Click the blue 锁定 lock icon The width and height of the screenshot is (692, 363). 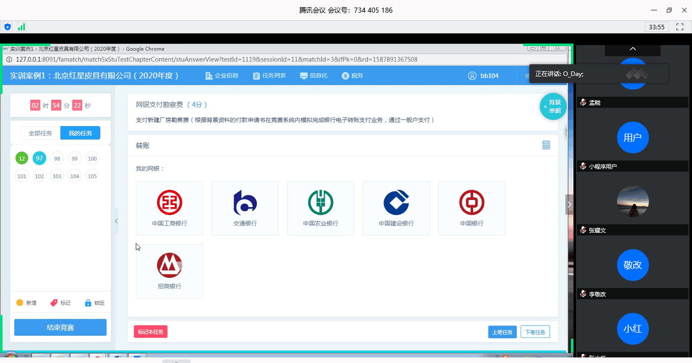point(88,303)
